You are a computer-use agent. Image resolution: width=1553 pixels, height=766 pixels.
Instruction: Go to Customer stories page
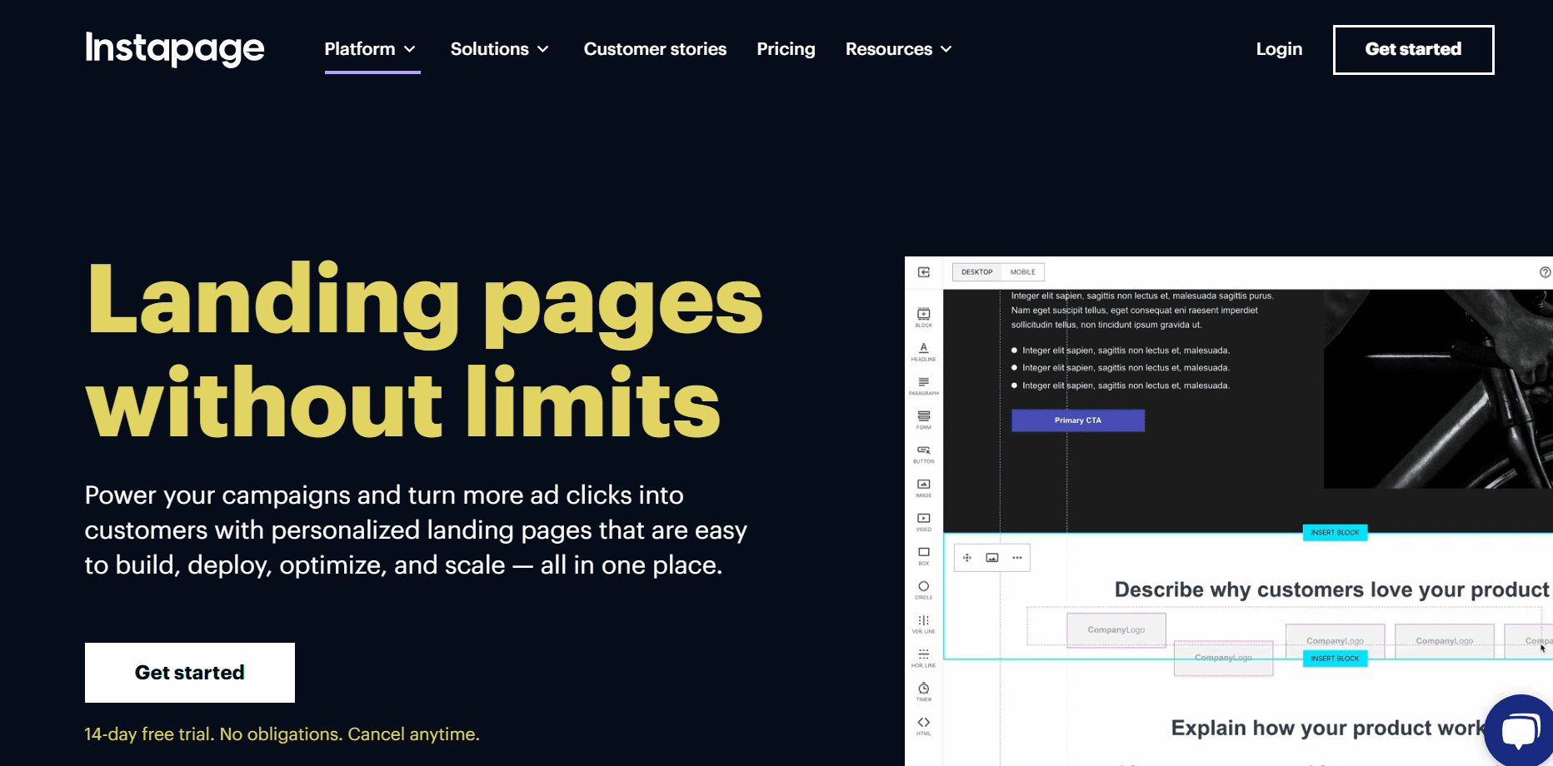(655, 49)
